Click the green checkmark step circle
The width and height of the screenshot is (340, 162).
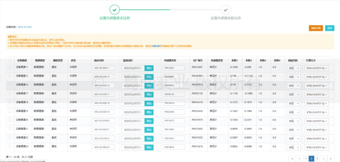pyautogui.click(x=115, y=10)
